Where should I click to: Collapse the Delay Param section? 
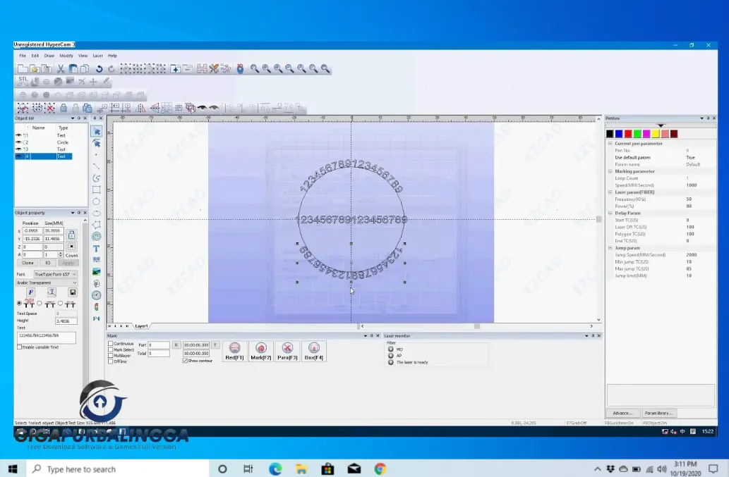(610, 213)
